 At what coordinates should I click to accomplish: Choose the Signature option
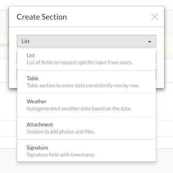click(x=86, y=151)
